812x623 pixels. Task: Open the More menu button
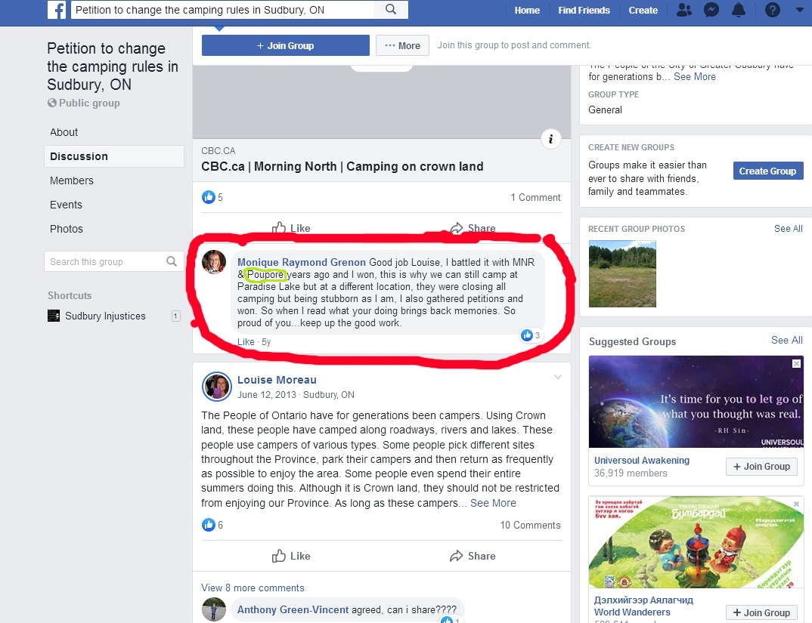(x=402, y=45)
